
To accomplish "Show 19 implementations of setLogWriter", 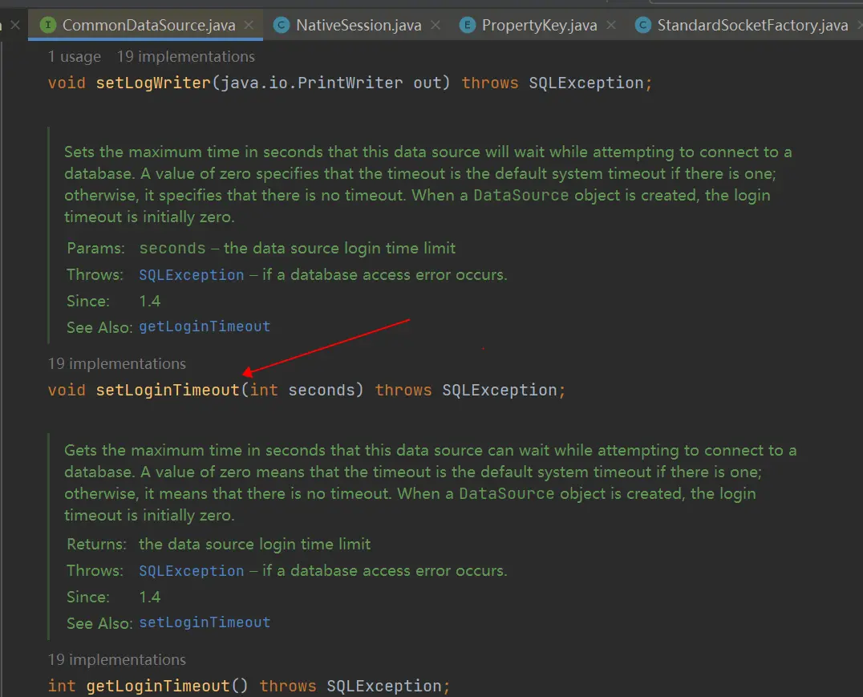I will tap(185, 56).
